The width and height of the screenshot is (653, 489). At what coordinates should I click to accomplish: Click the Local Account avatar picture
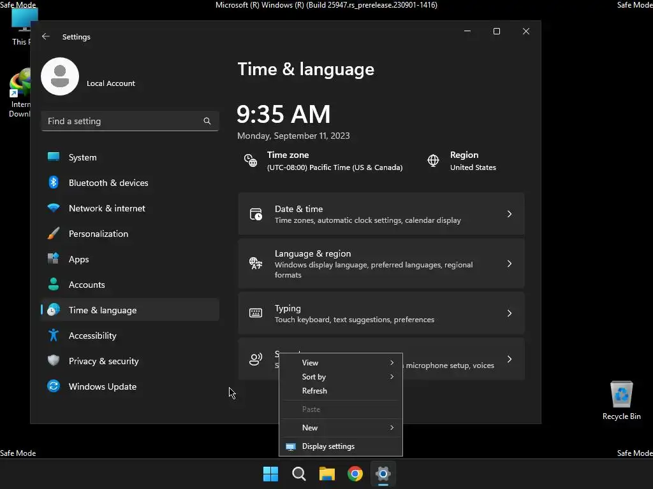(x=60, y=76)
